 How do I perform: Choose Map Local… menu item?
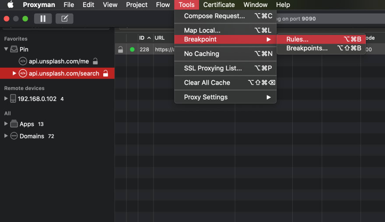[x=225, y=31]
